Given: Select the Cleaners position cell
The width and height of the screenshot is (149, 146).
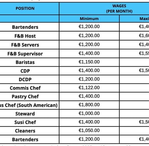Looking at the screenshot, I should coord(29,131).
